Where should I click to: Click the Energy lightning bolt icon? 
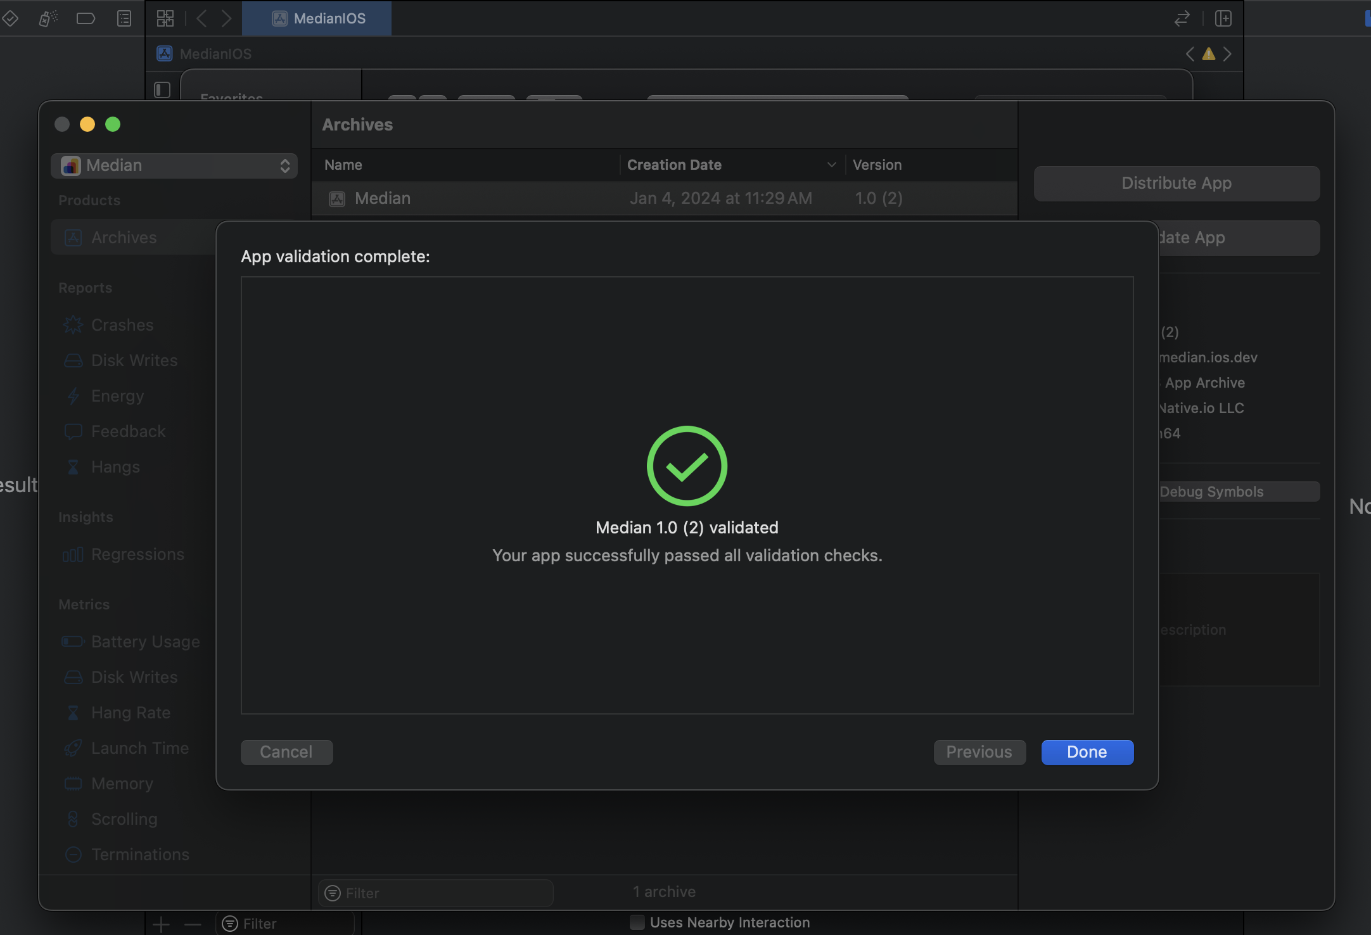(73, 396)
